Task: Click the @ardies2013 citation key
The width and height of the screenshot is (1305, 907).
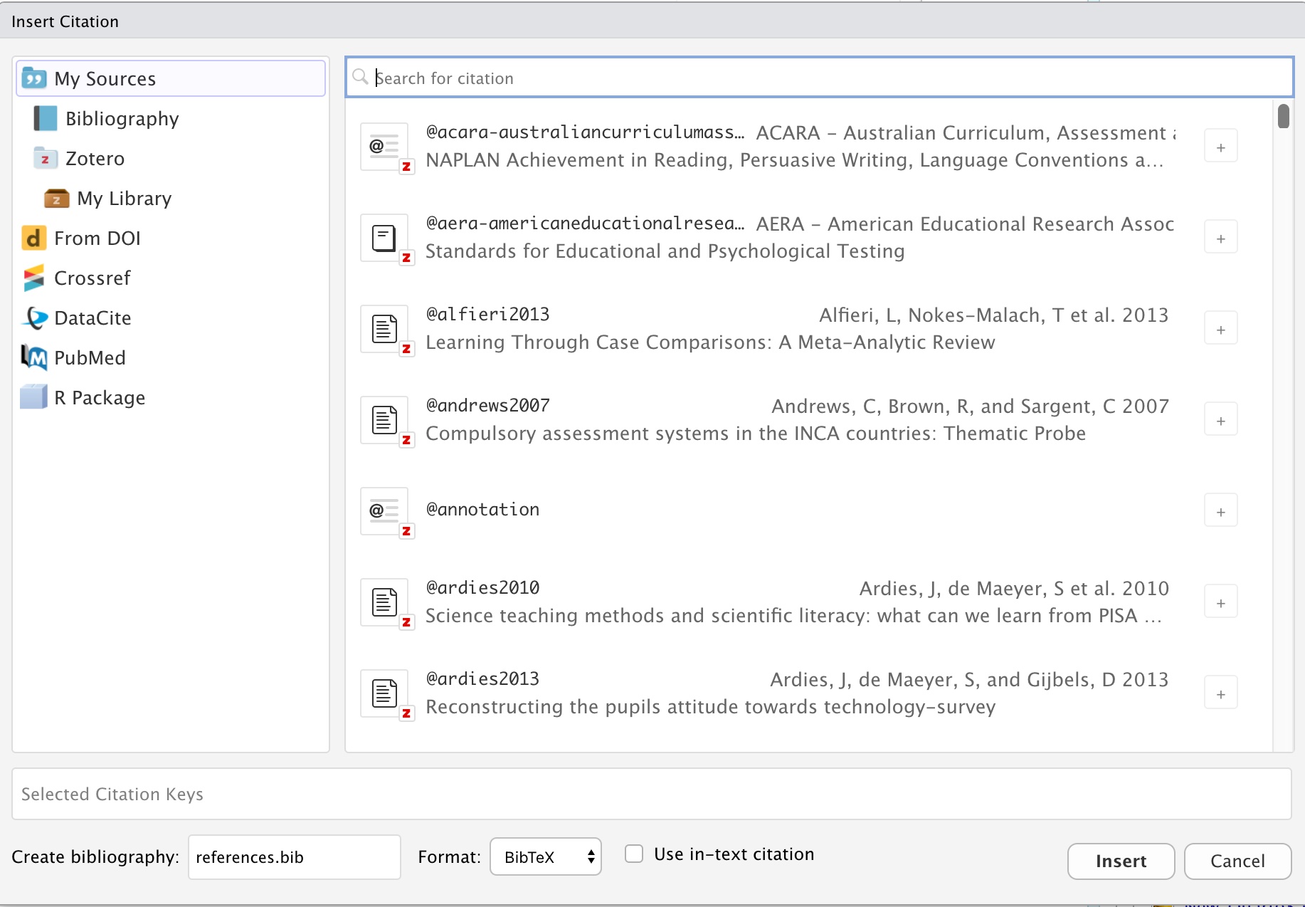Action: pyautogui.click(x=482, y=678)
